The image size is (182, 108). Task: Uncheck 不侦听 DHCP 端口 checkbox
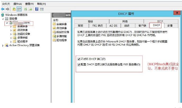coord(79,59)
